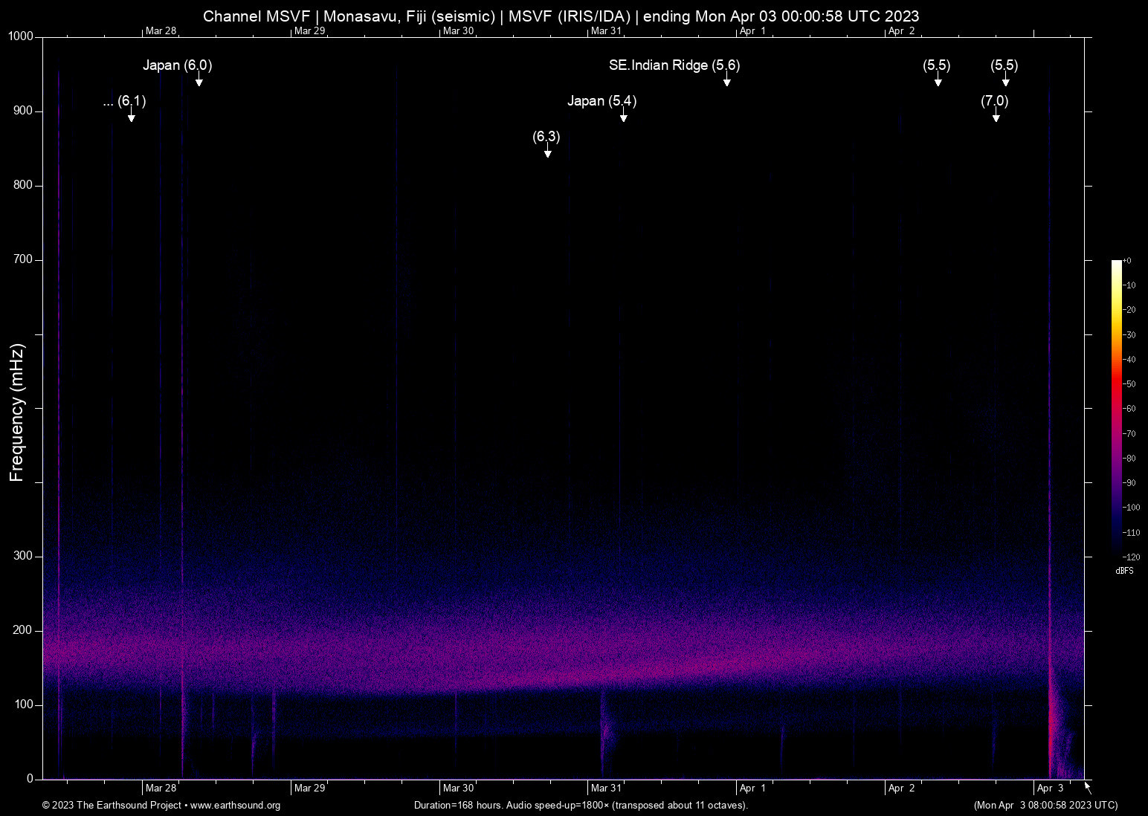
Task: Click the Mar 31 label on top axis
Action: [606, 31]
